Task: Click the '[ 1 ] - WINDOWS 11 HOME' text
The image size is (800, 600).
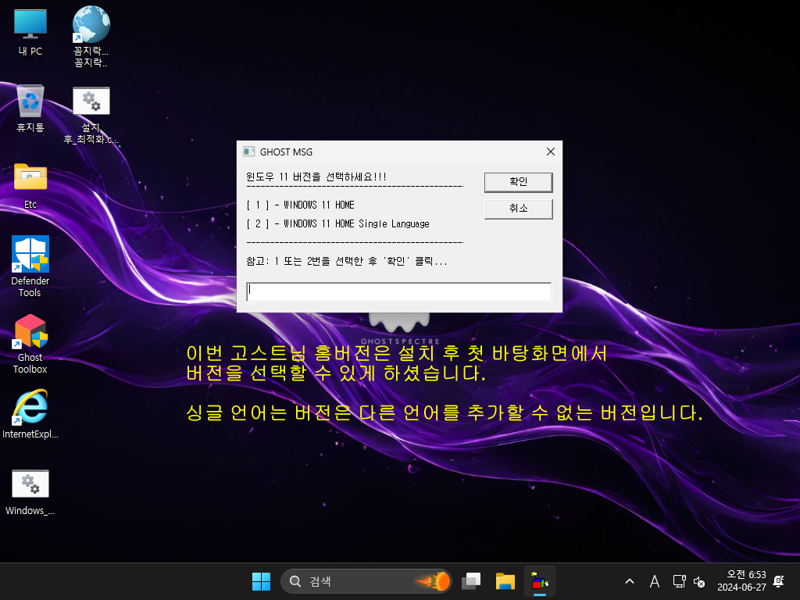Action: click(x=301, y=205)
